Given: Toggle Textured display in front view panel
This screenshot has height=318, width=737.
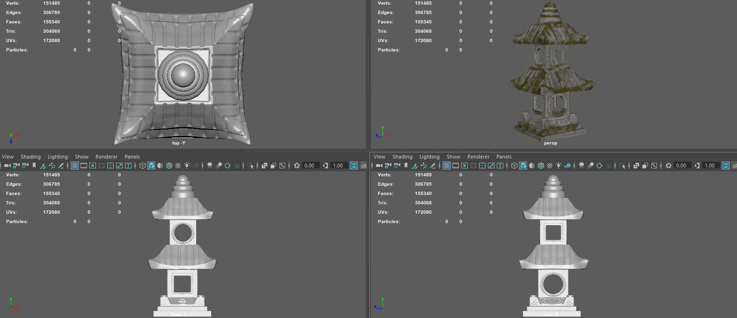Looking at the screenshot, I should [x=178, y=166].
